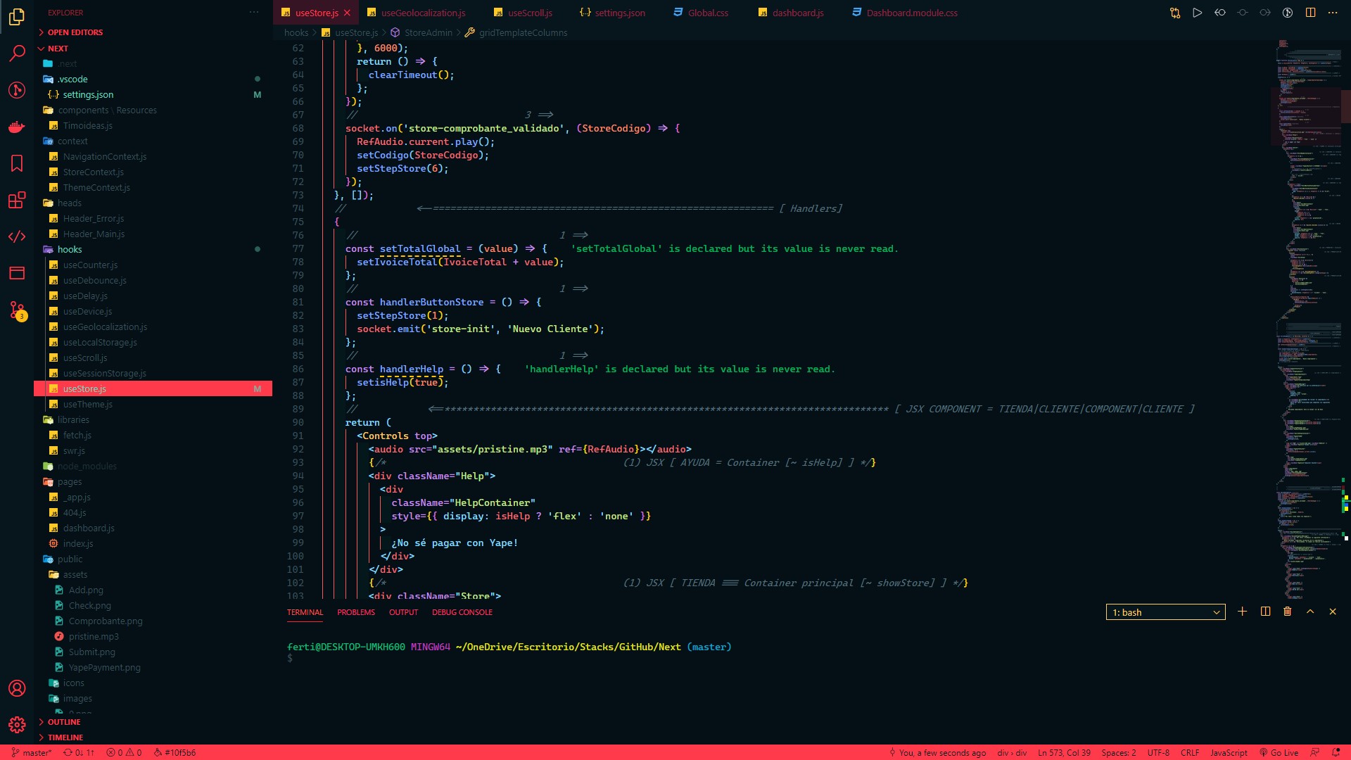1351x760 pixels.
Task: Open the Extensions view
Action: (17, 200)
